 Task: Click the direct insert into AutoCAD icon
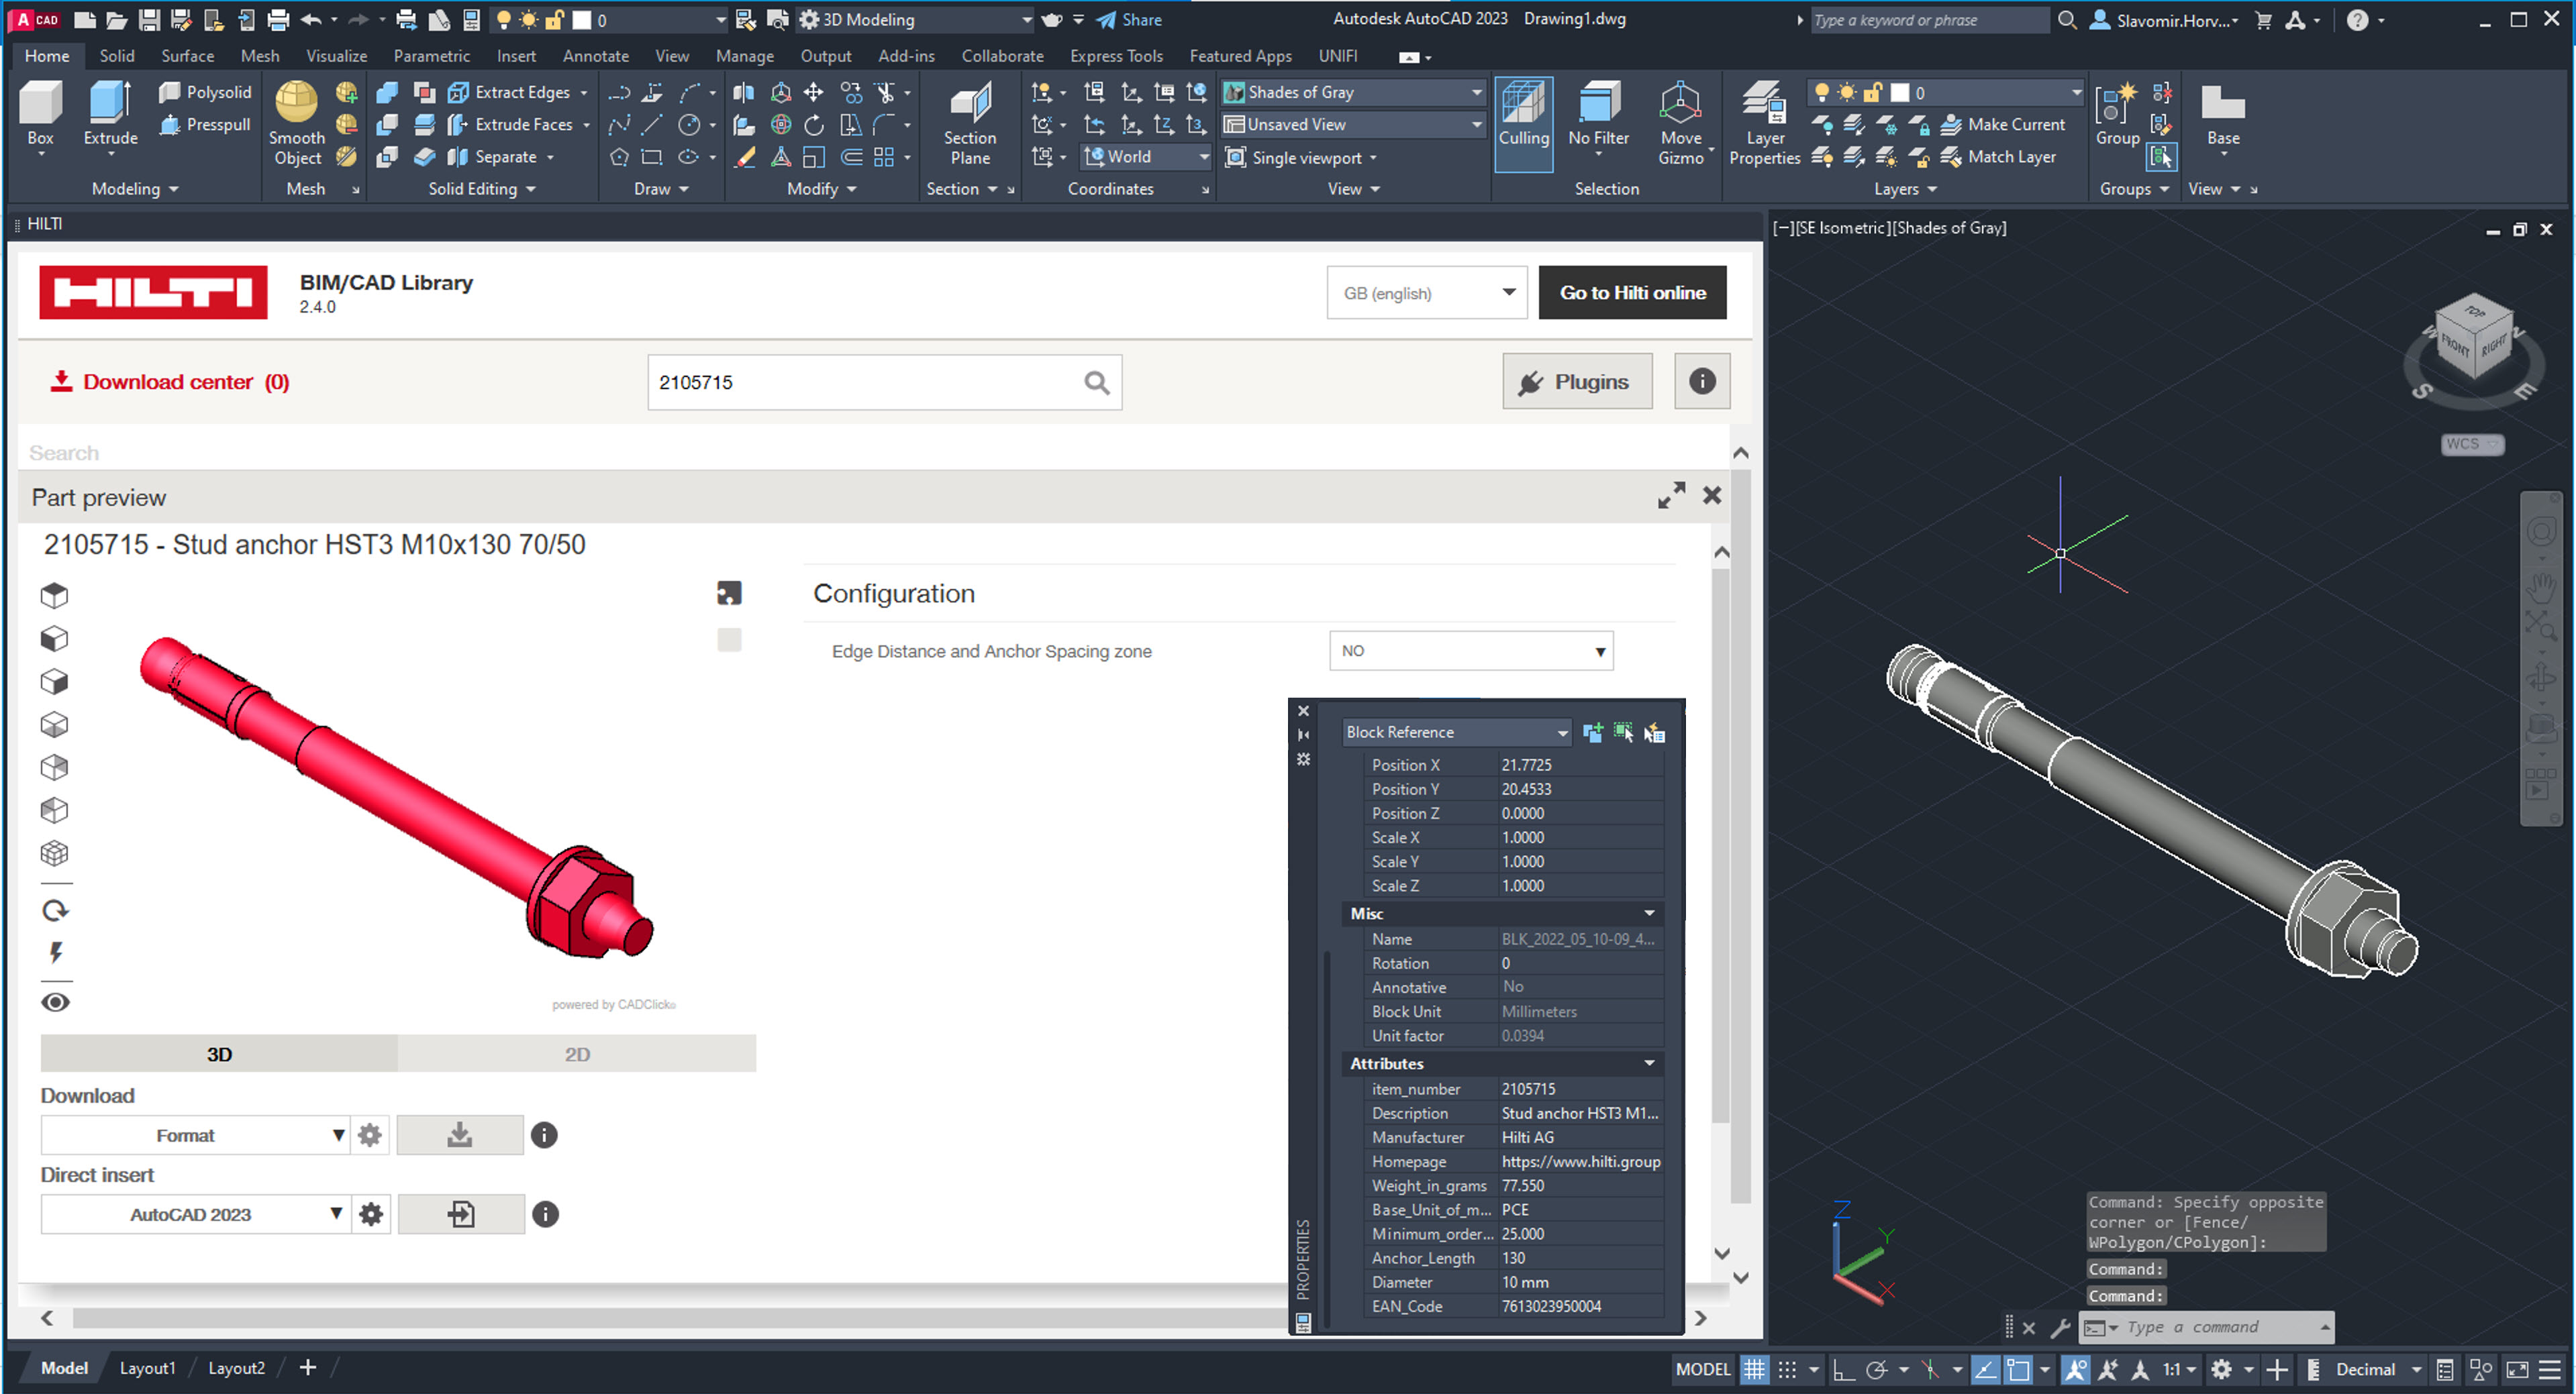(461, 1214)
